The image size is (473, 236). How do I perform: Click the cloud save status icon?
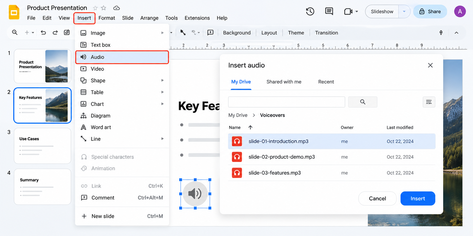tap(117, 8)
